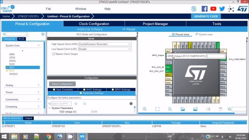Image resolution: width=249 pixels, height=140 pixels.
Task: Open the Window menu
Action: [81, 9]
